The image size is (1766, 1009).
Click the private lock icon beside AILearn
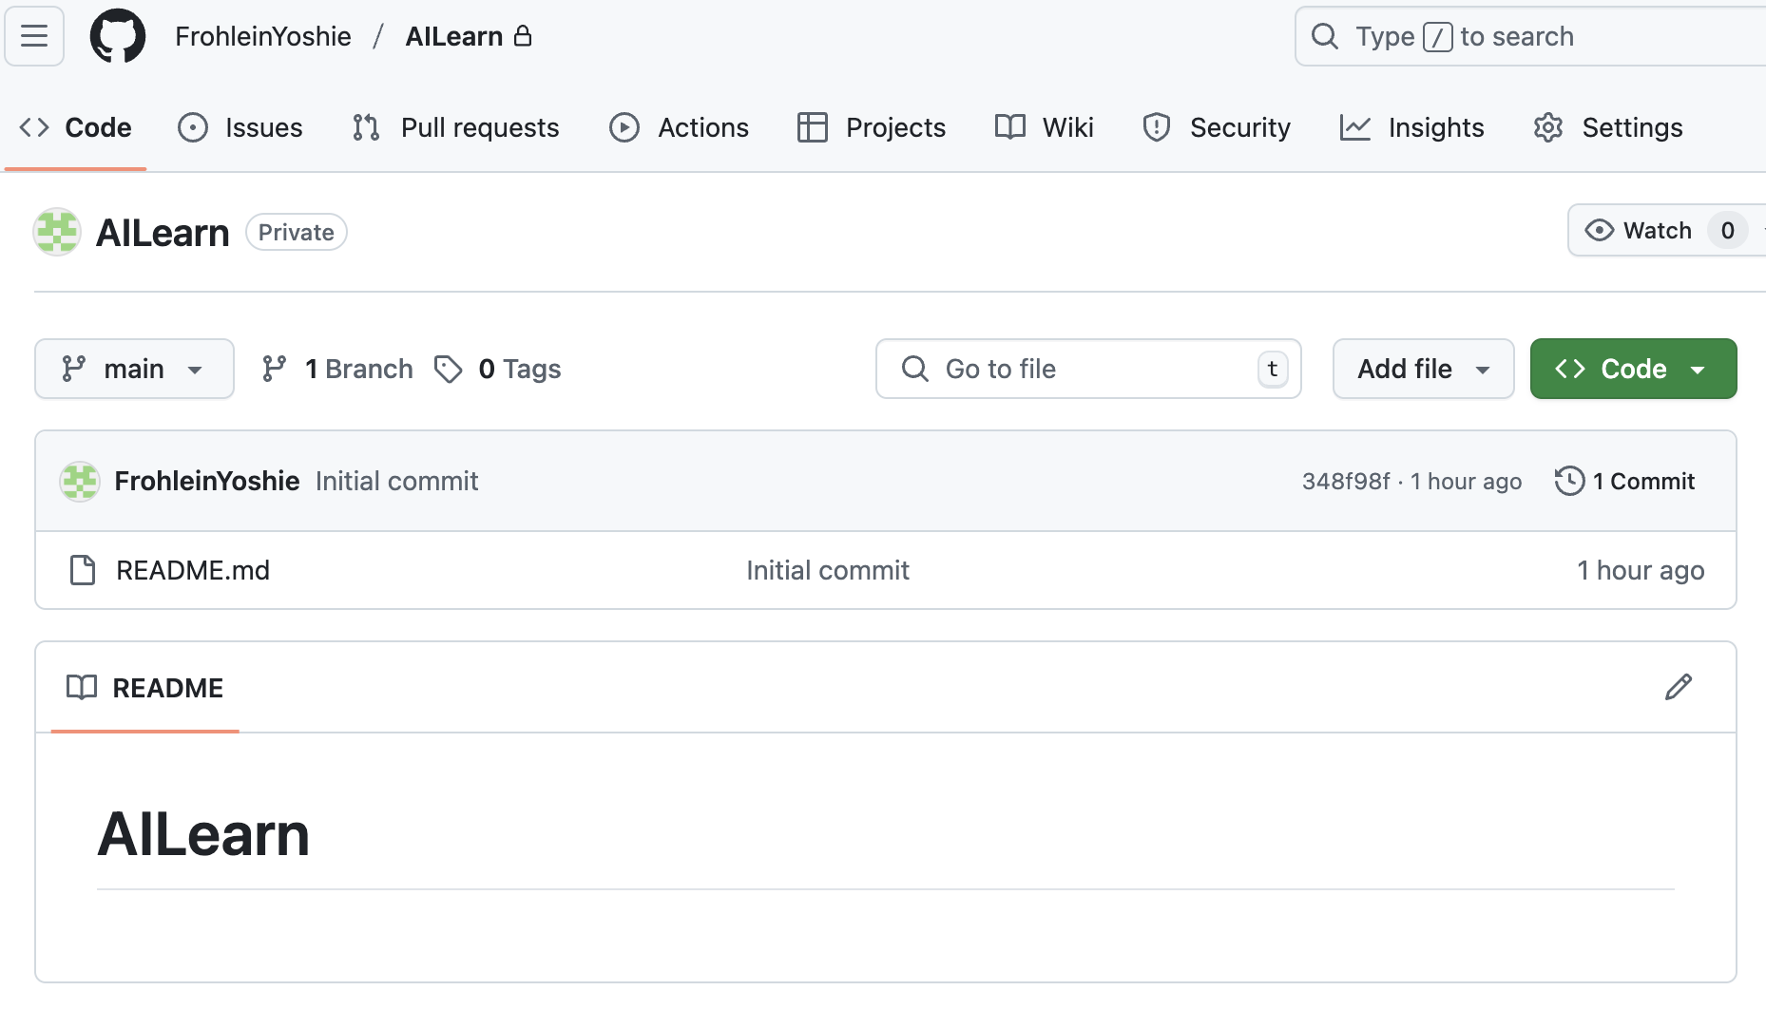point(523,36)
